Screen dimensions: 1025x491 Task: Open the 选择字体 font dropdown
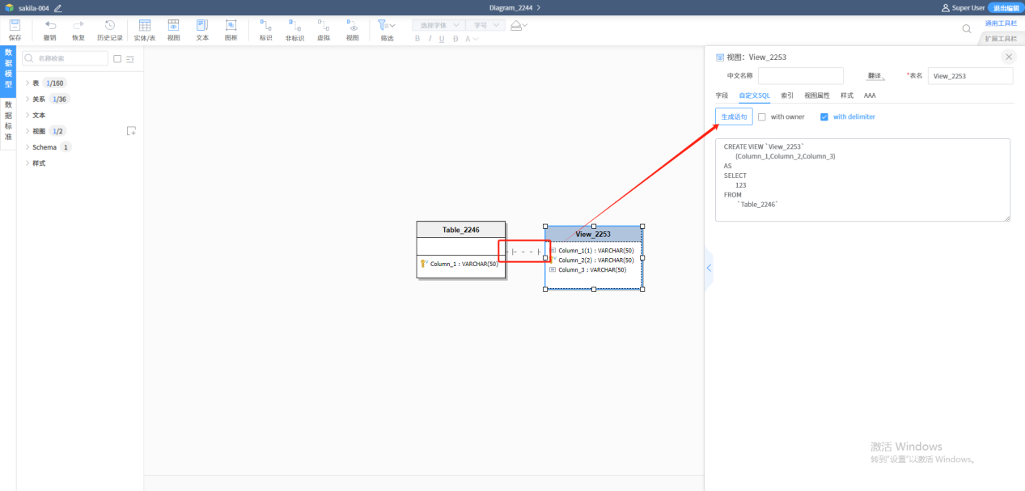[x=437, y=25]
